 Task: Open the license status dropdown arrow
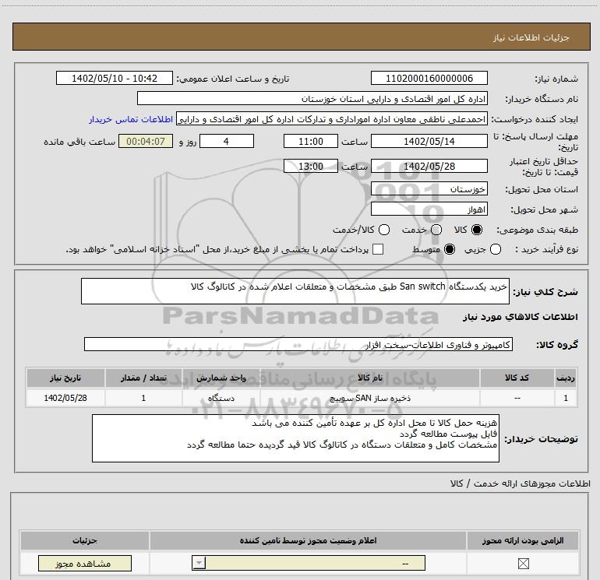pos(199,563)
